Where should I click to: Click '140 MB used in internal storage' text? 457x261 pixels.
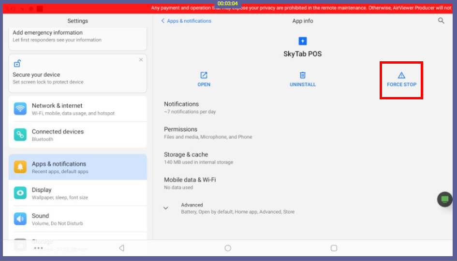tap(198, 162)
